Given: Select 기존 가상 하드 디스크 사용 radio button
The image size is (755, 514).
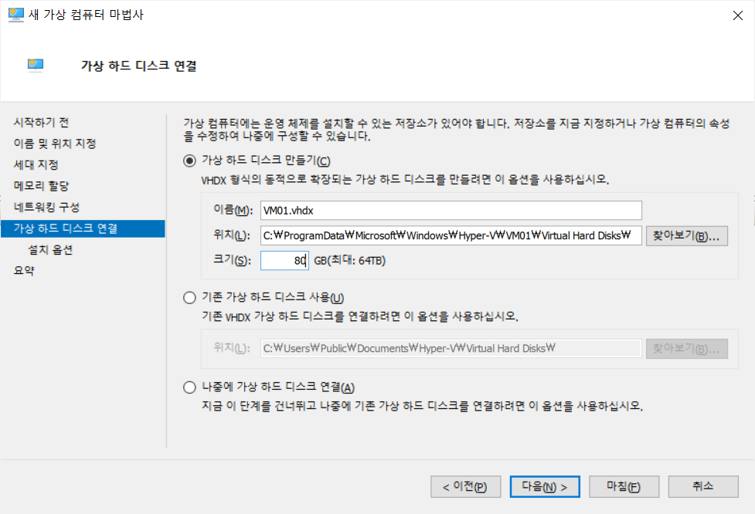Looking at the screenshot, I should click(x=189, y=298).
